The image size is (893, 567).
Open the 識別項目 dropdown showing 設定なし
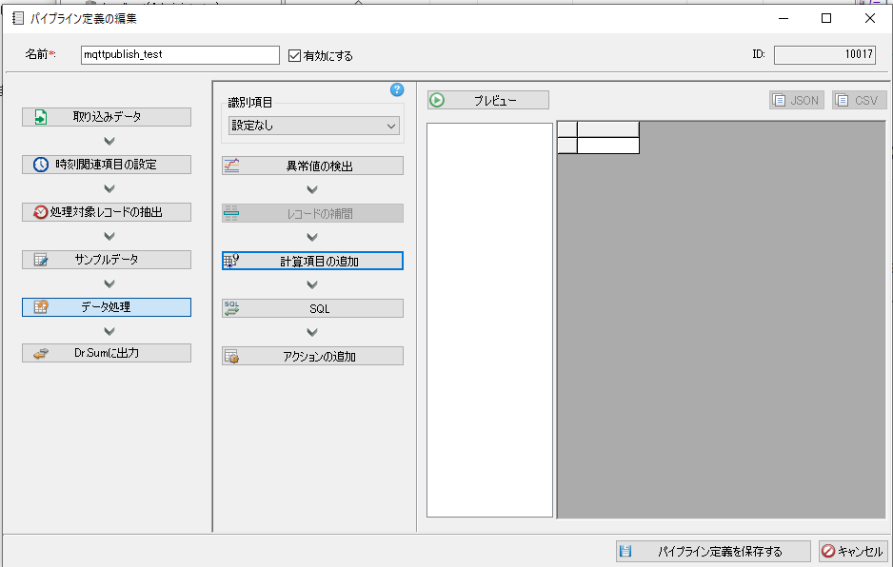(x=314, y=126)
